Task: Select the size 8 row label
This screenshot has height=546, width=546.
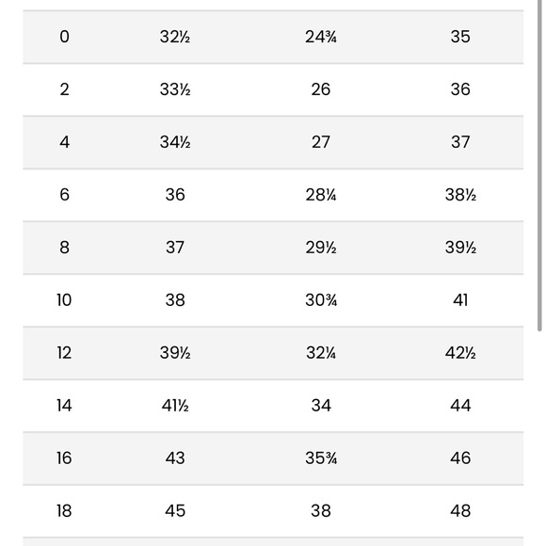Action: (64, 248)
